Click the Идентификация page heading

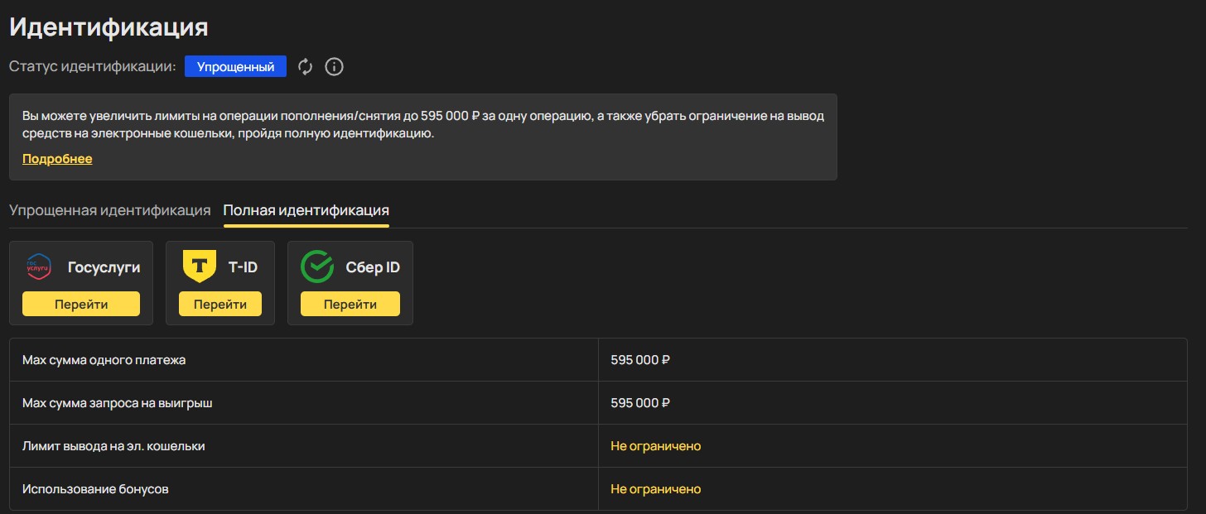click(x=109, y=27)
